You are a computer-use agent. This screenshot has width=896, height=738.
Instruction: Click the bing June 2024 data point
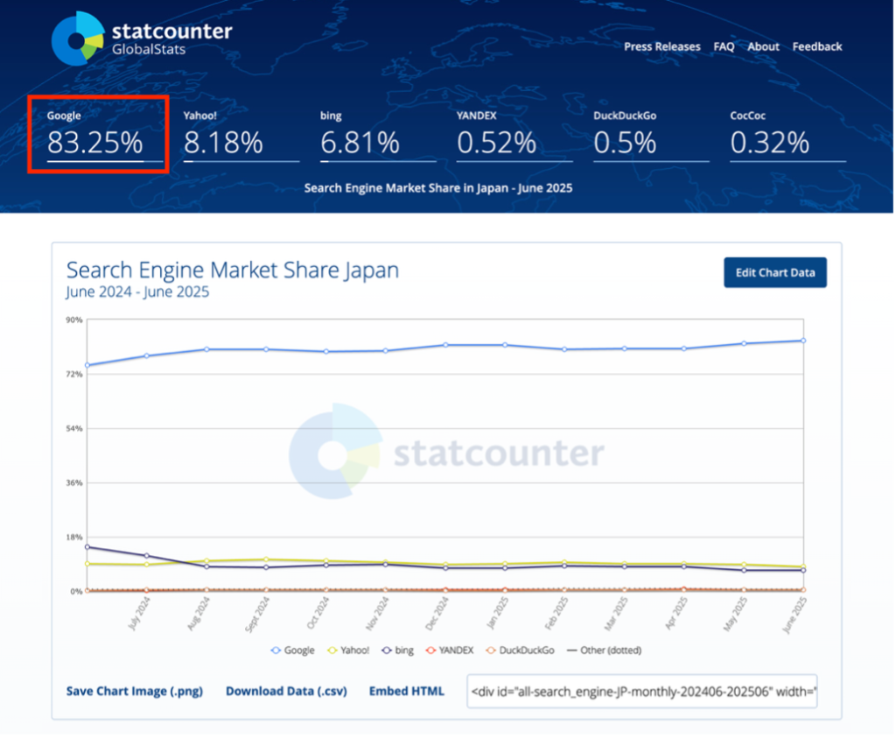(x=87, y=547)
